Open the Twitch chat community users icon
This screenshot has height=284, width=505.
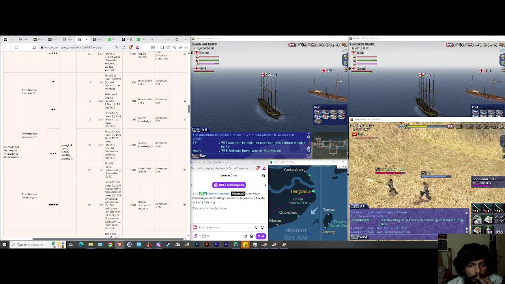[x=263, y=176]
